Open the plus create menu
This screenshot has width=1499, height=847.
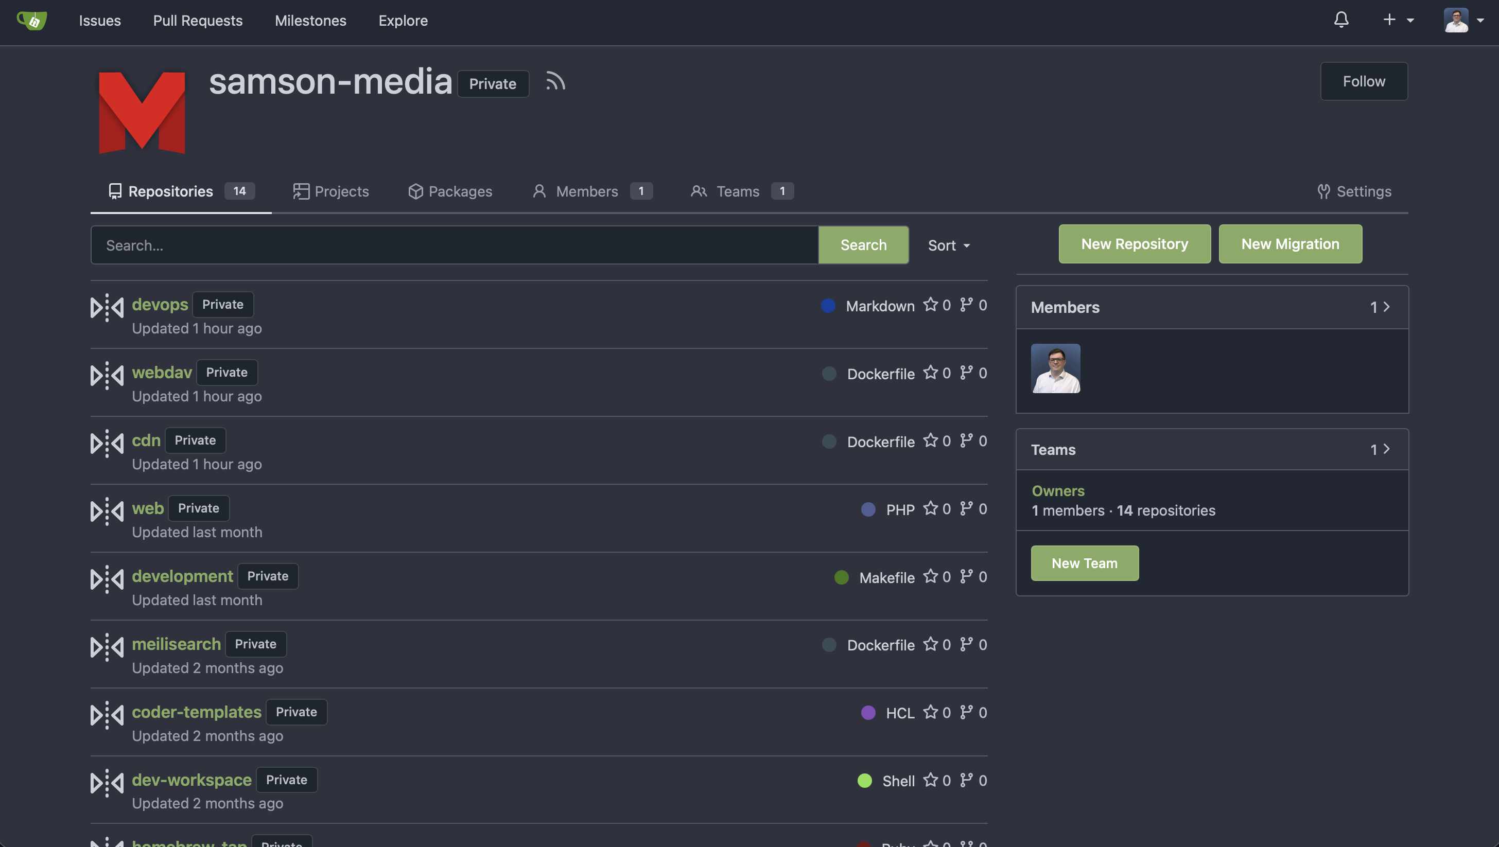1398,20
